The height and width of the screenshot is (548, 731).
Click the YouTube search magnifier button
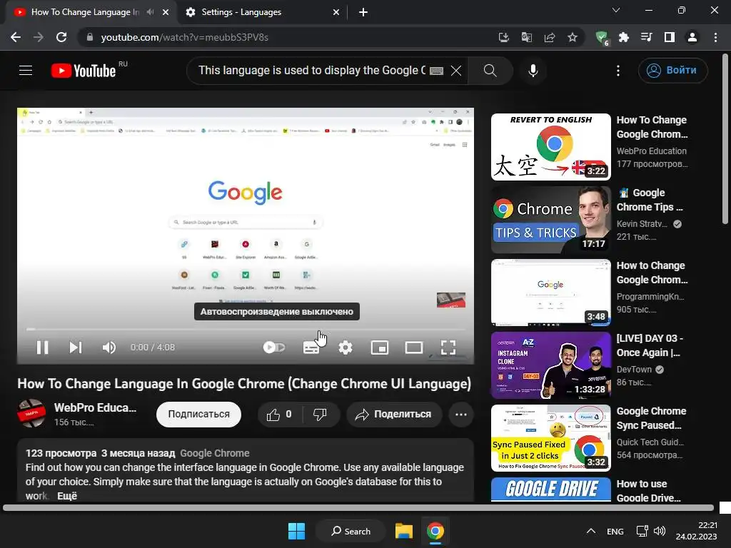(x=490, y=71)
